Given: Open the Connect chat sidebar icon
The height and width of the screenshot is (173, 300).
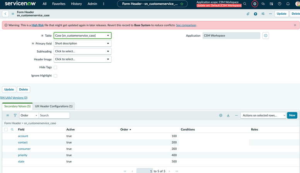Looking at the screenshot, I should tap(263, 4).
